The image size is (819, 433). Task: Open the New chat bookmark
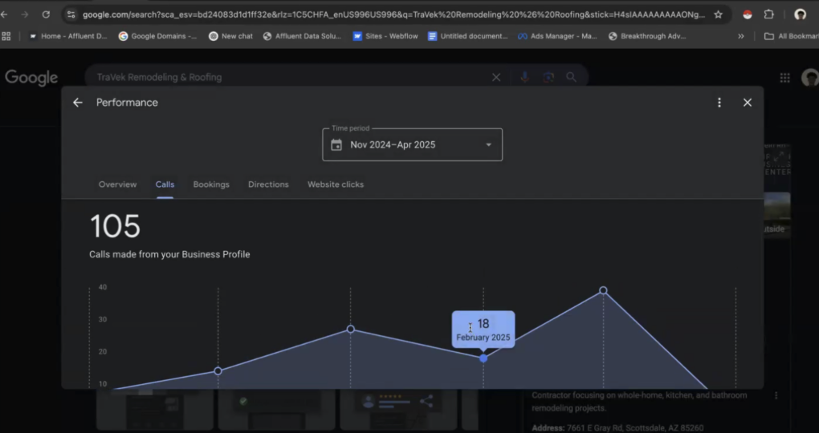click(230, 36)
